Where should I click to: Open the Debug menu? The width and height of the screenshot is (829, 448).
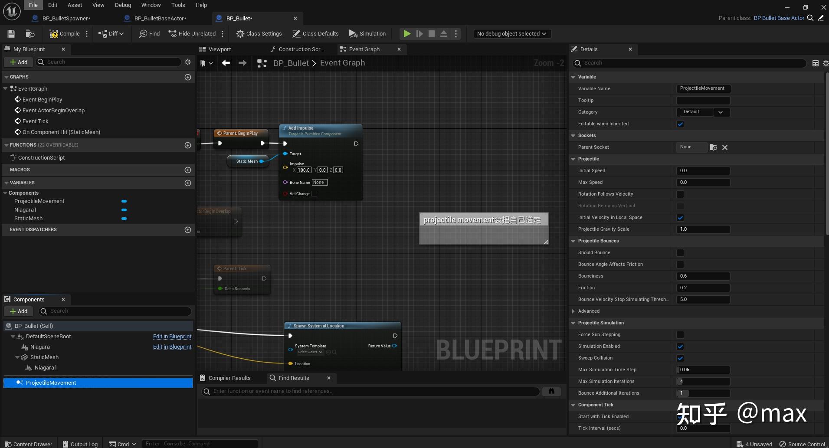(123, 5)
